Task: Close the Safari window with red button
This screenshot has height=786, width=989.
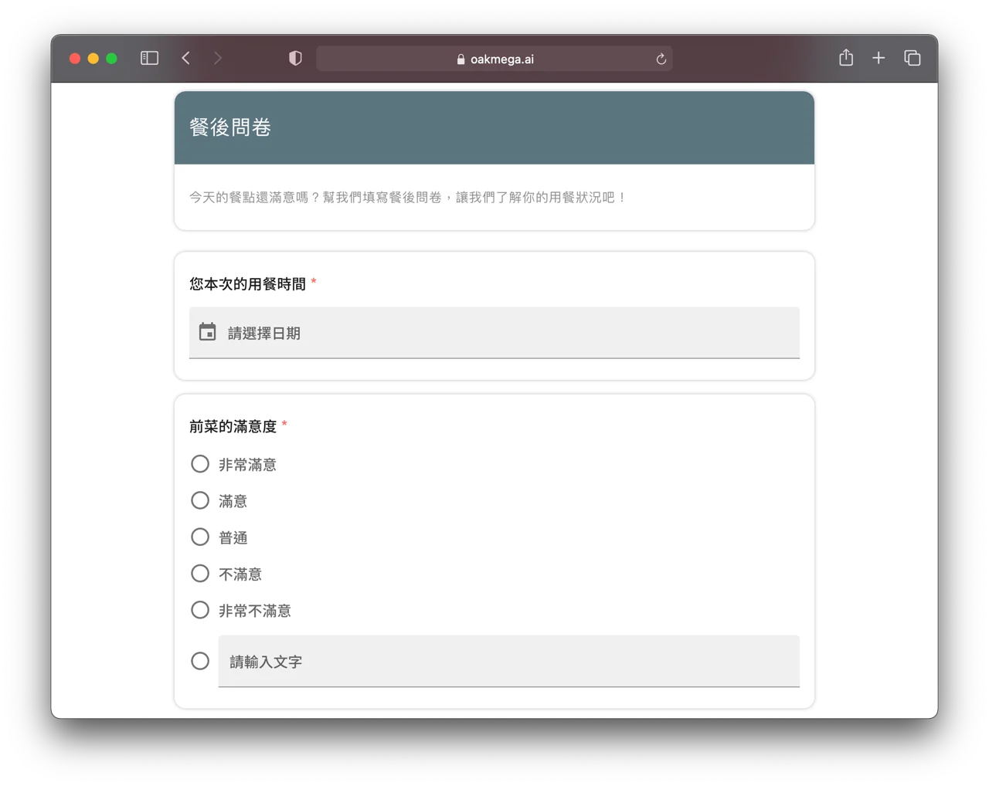Action: 75,59
